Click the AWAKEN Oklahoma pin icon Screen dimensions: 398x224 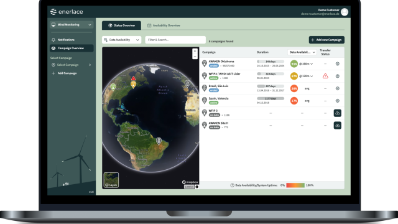click(205, 63)
